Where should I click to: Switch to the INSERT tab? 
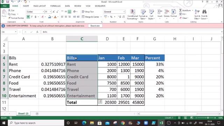pos(26,6)
